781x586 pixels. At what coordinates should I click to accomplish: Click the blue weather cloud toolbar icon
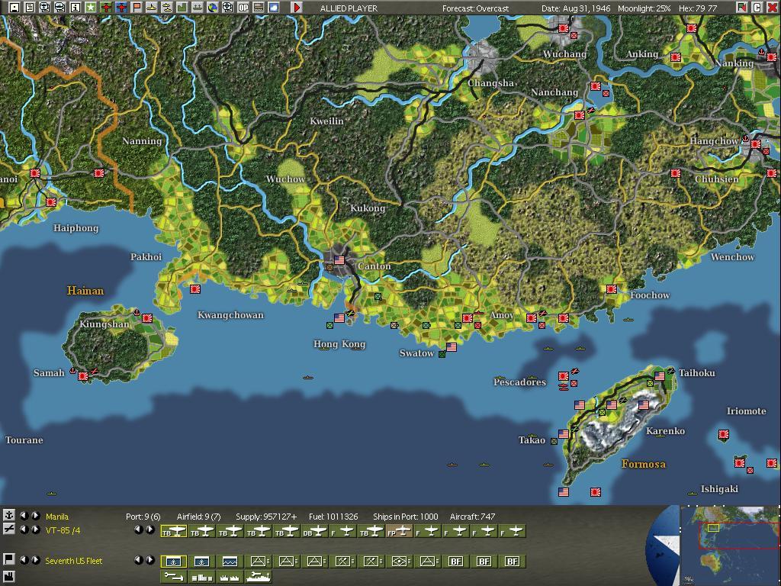(x=274, y=8)
